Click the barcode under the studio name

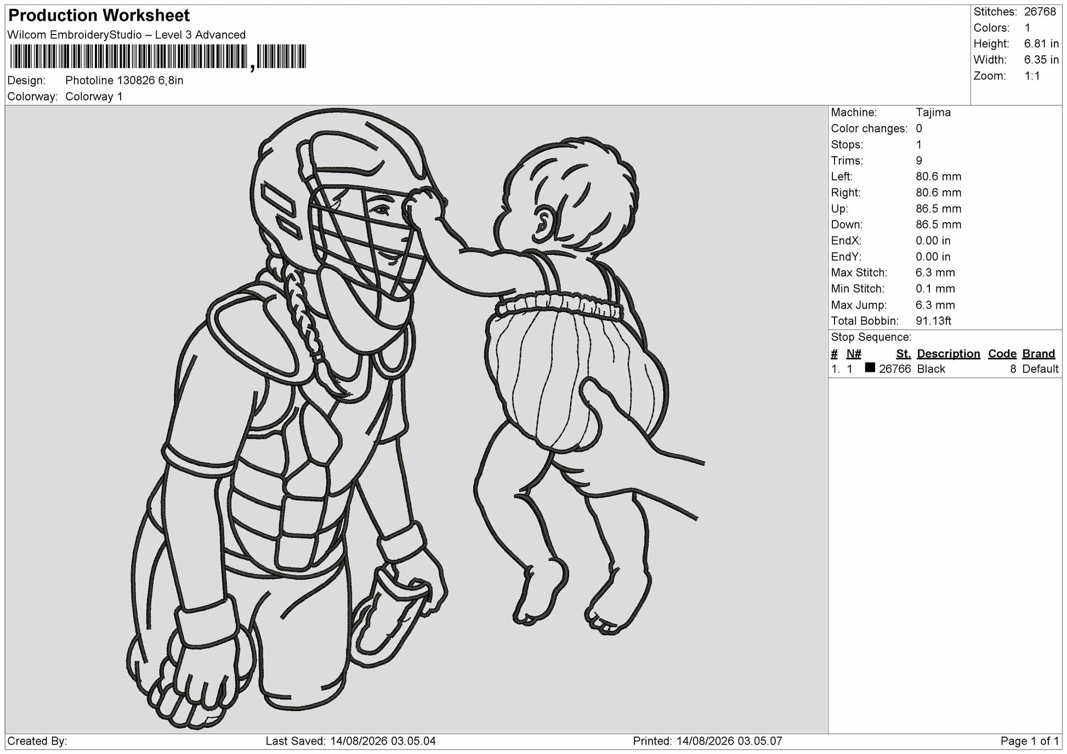157,57
